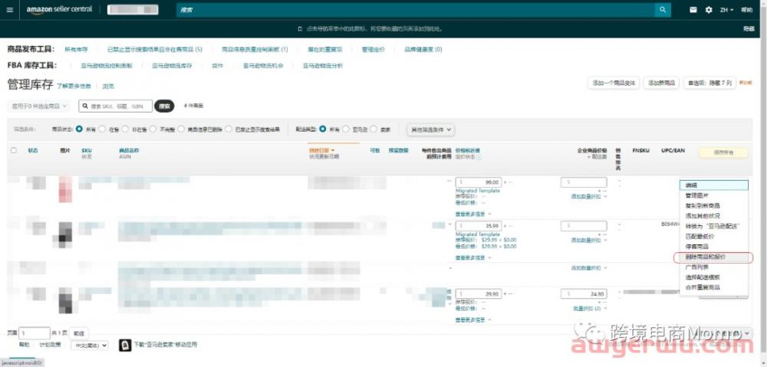Expand 查看更多信息 under the 99.00 price
767x367 pixels.
(473, 214)
